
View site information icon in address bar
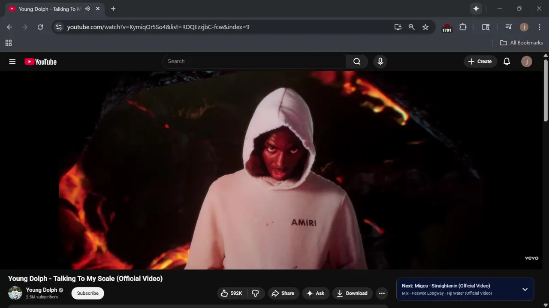pyautogui.click(x=59, y=27)
